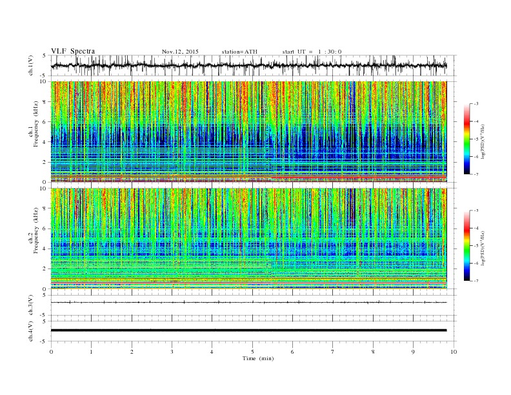Screen dimensions: 511x395
Task: Click inside the ch.2 spectrogram panel
Action: point(248,239)
